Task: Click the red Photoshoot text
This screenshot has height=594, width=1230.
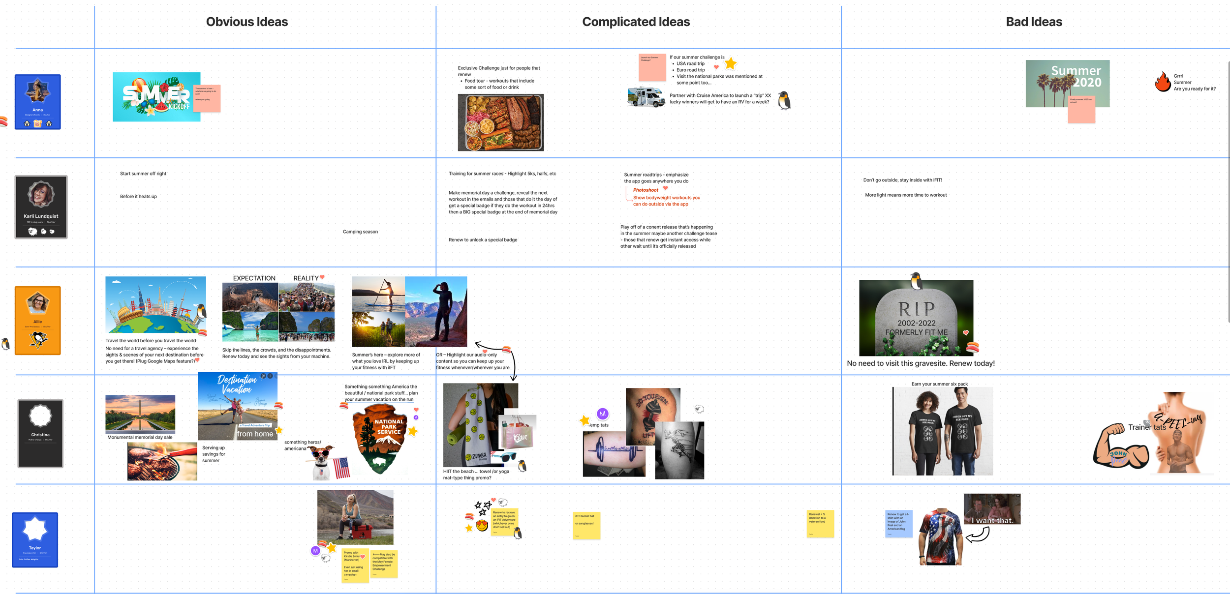Action: pyautogui.click(x=645, y=190)
